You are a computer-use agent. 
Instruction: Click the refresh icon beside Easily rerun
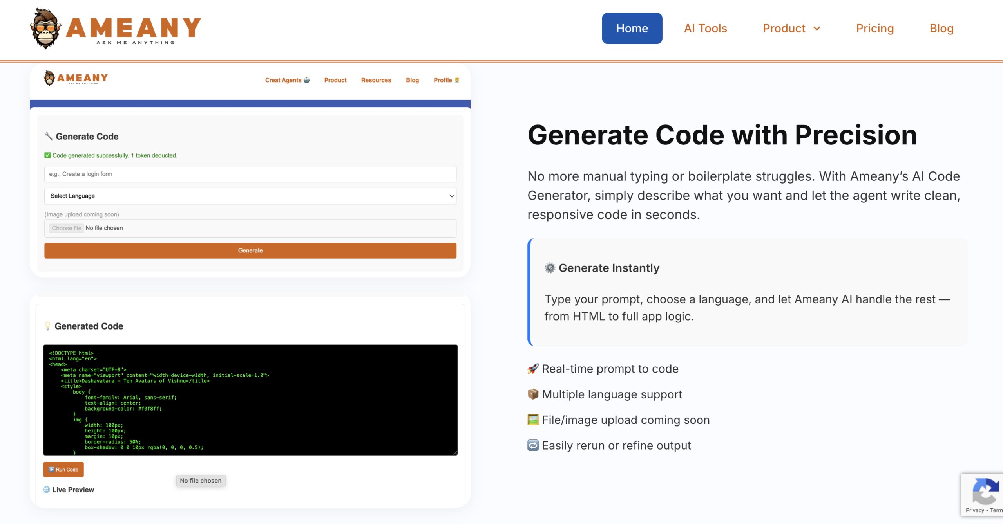[x=533, y=445]
